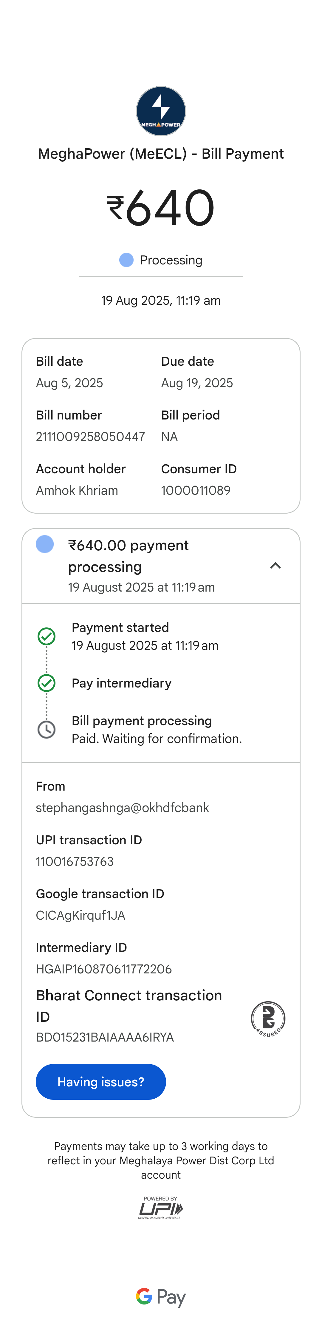The height and width of the screenshot is (1323, 322).
Task: Select the UPI transaction ID number
Action: click(75, 861)
